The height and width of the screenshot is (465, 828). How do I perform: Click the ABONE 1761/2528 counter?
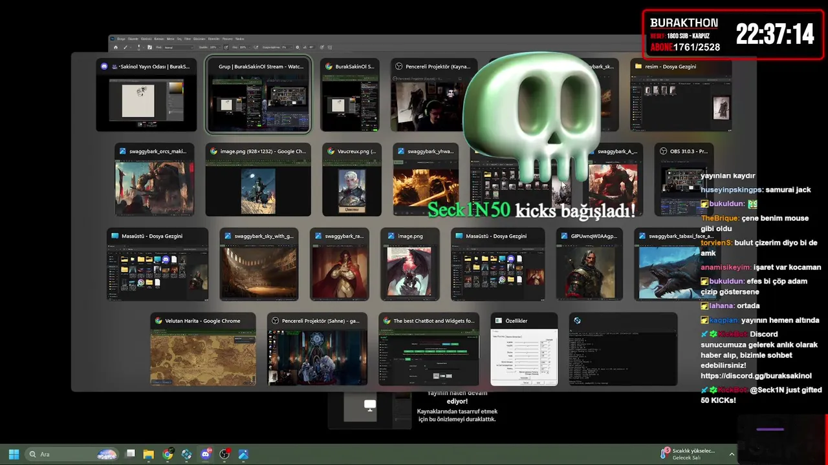click(685, 47)
